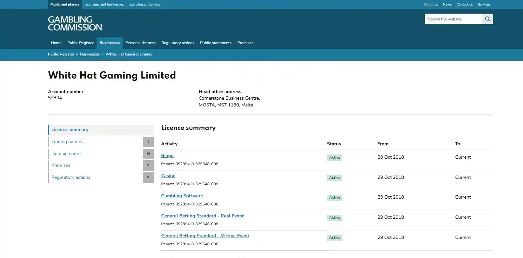This screenshot has width=523, height=258.
Task: Click the Status column header
Action: 334,144
